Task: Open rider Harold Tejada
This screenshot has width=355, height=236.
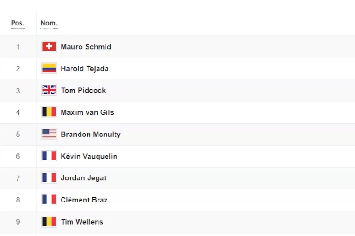Action: click(85, 68)
